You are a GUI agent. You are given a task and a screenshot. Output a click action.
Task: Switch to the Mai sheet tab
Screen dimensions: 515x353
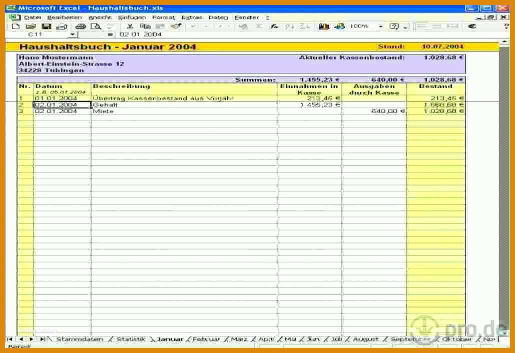(290, 339)
